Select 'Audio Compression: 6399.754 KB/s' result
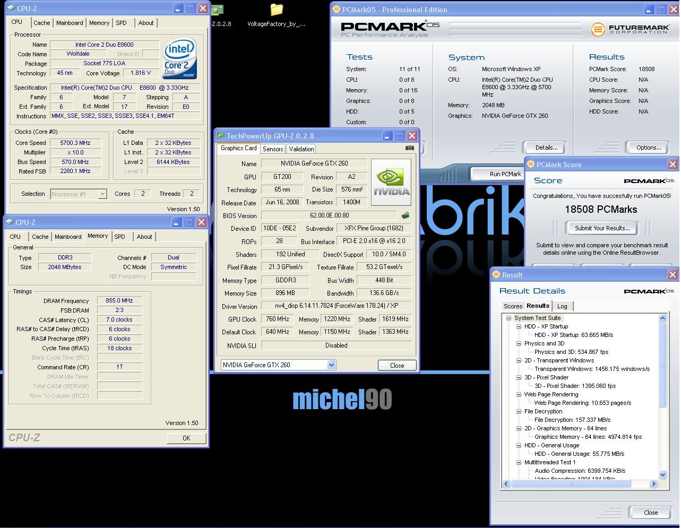Image resolution: width=681 pixels, height=528 pixels. coord(580,471)
